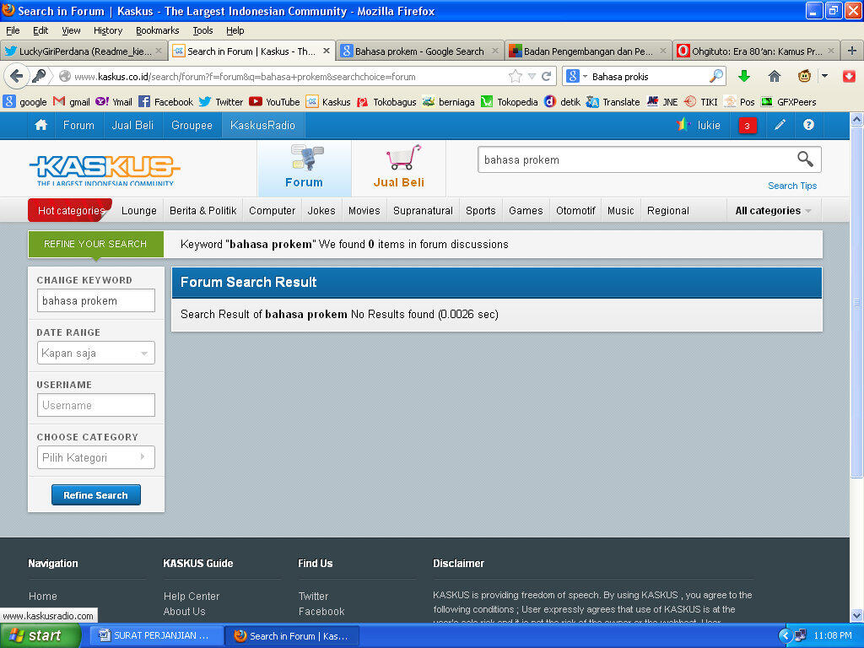The image size is (864, 648).
Task: Click the page vertical scrollbar down arrow
Action: point(857,615)
